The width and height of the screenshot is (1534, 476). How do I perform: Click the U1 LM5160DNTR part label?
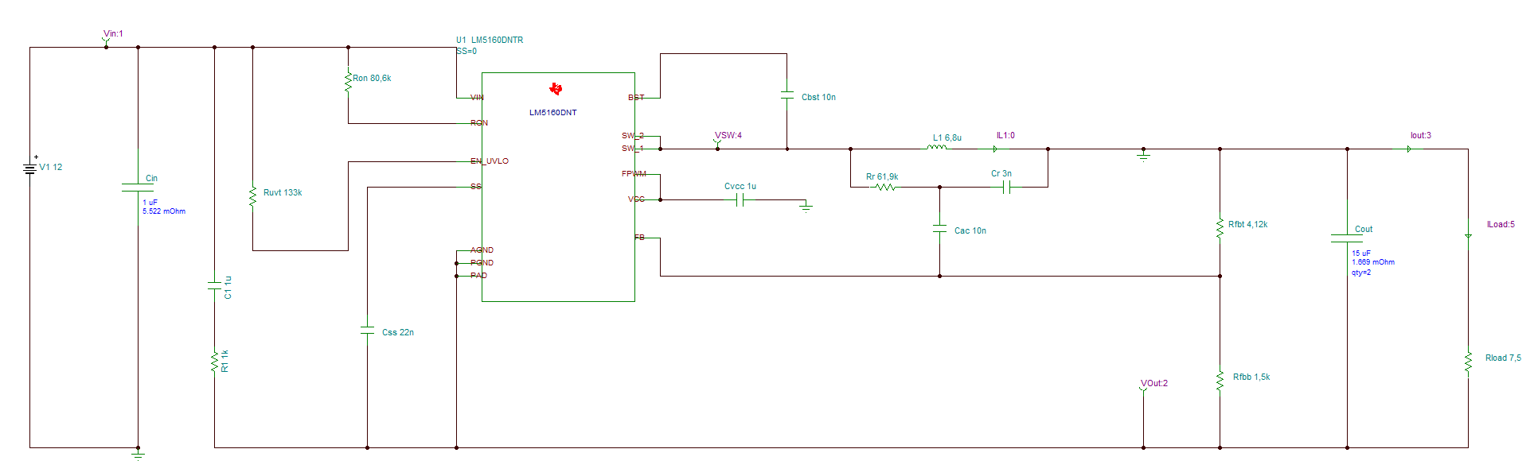coord(490,40)
